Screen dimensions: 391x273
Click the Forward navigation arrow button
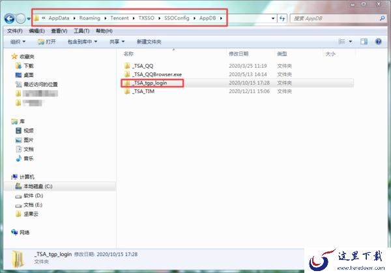(20, 18)
